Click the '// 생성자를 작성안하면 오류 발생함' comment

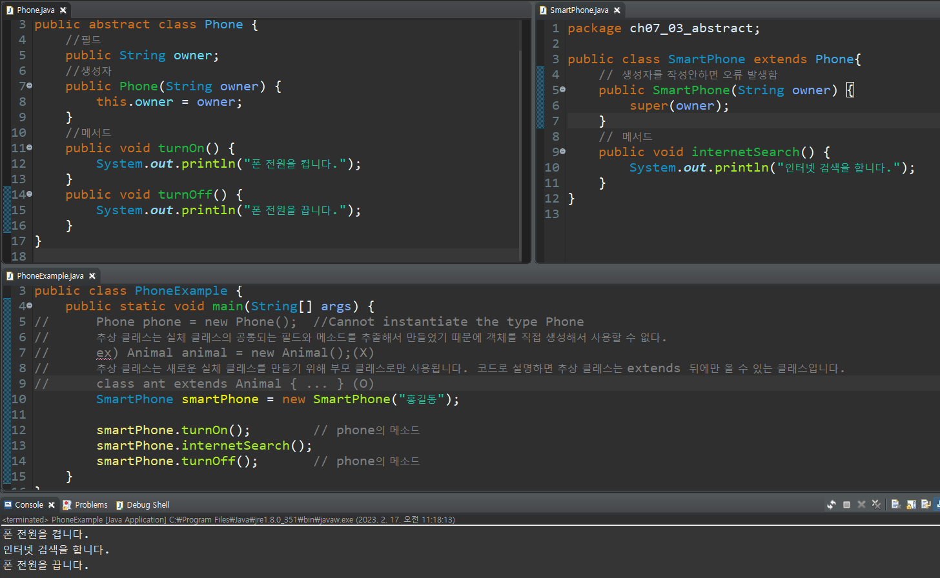pyautogui.click(x=688, y=75)
